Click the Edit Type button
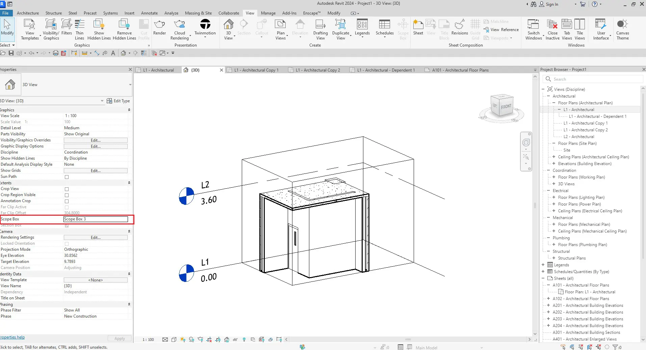This screenshot has height=350, width=646. (x=118, y=101)
